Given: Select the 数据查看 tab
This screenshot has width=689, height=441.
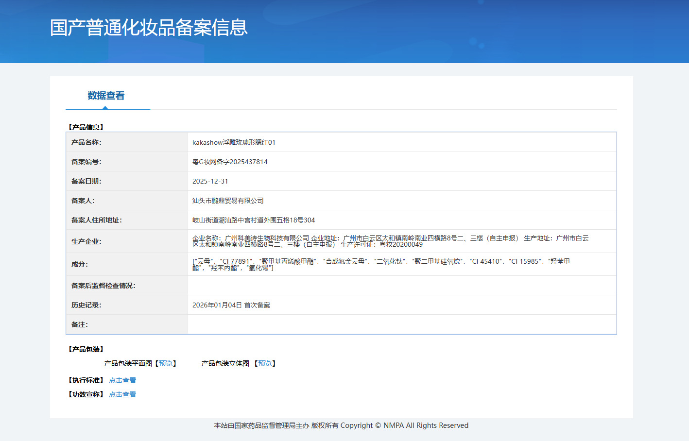Looking at the screenshot, I should click(x=106, y=96).
